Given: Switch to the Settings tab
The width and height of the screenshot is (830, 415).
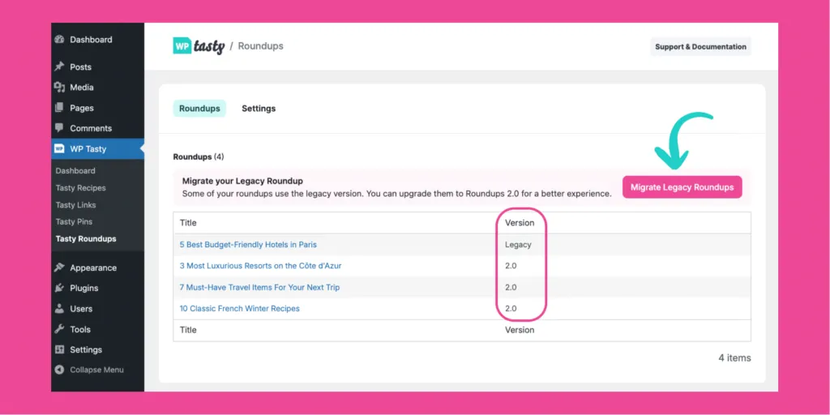Looking at the screenshot, I should 259,109.
